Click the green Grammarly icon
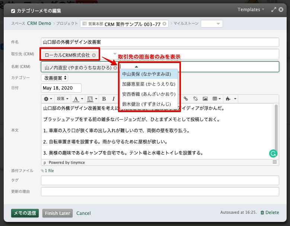This screenshot has width=290, height=226. [273, 153]
